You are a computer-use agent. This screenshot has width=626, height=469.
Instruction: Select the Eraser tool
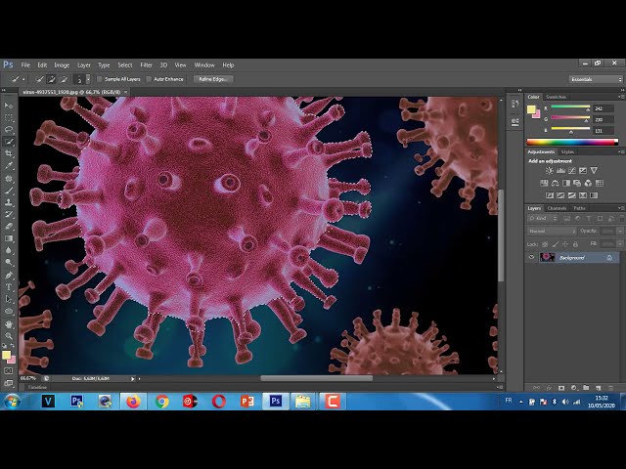pos(9,226)
